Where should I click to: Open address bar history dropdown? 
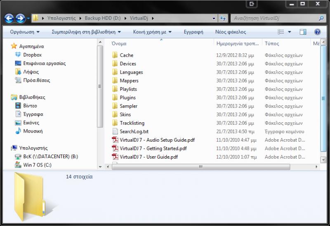(214, 18)
